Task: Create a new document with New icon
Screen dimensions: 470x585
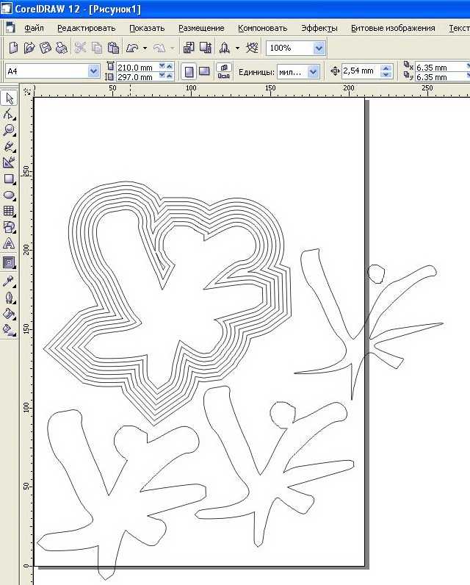Action: (x=12, y=48)
